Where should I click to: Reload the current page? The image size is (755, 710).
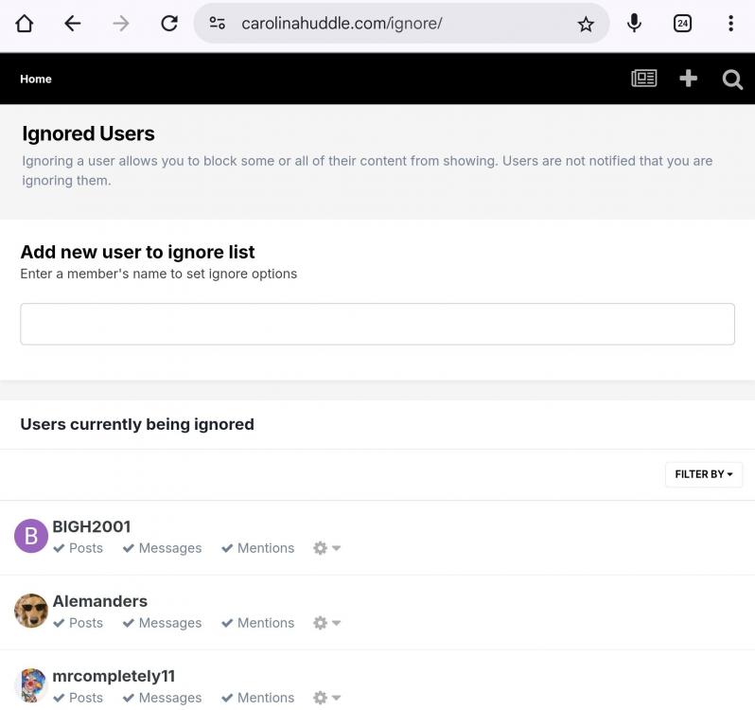tap(169, 24)
